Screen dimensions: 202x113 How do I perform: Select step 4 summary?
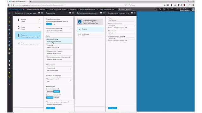tap(28, 44)
